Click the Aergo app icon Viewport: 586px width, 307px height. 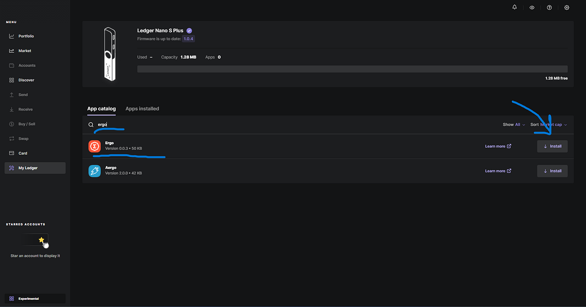(94, 171)
